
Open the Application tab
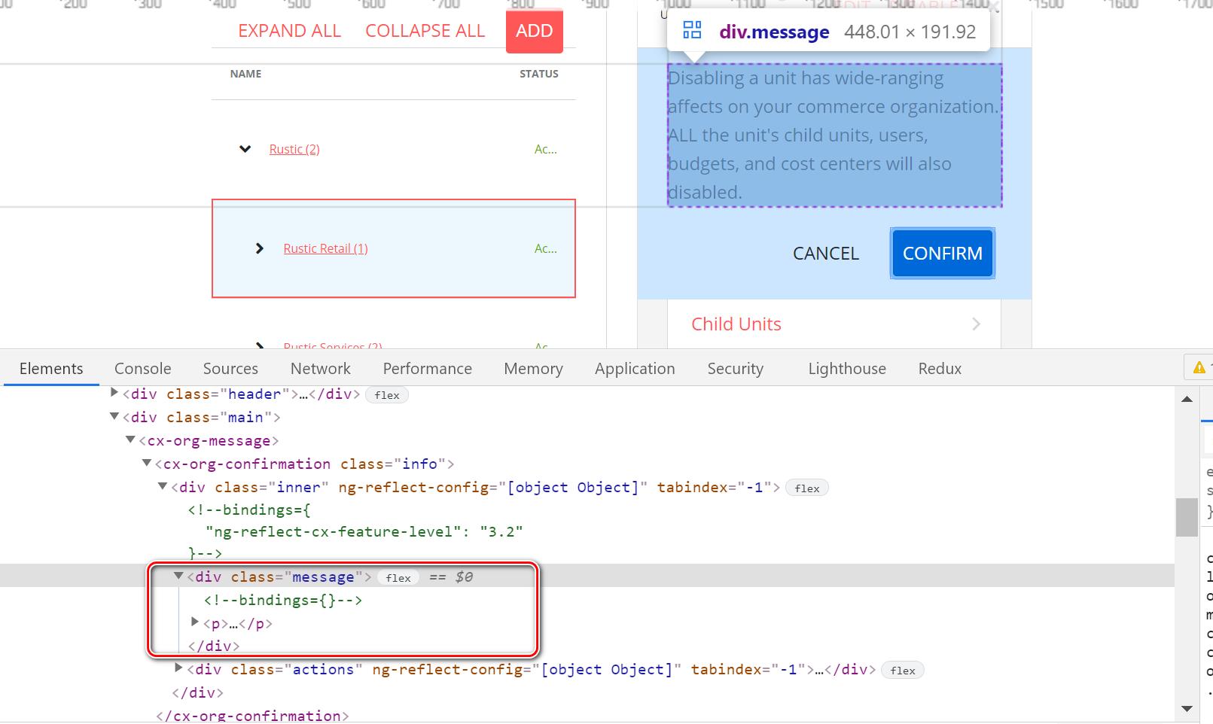click(635, 369)
